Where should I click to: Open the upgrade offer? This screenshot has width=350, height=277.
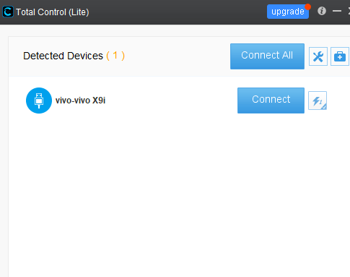[288, 12]
